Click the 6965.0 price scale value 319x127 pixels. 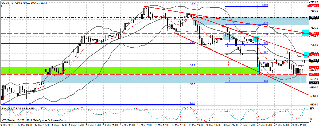314,71
